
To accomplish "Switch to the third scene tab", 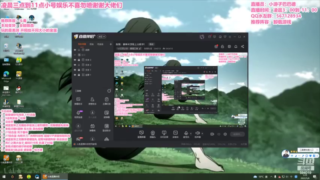I will pos(100,44).
